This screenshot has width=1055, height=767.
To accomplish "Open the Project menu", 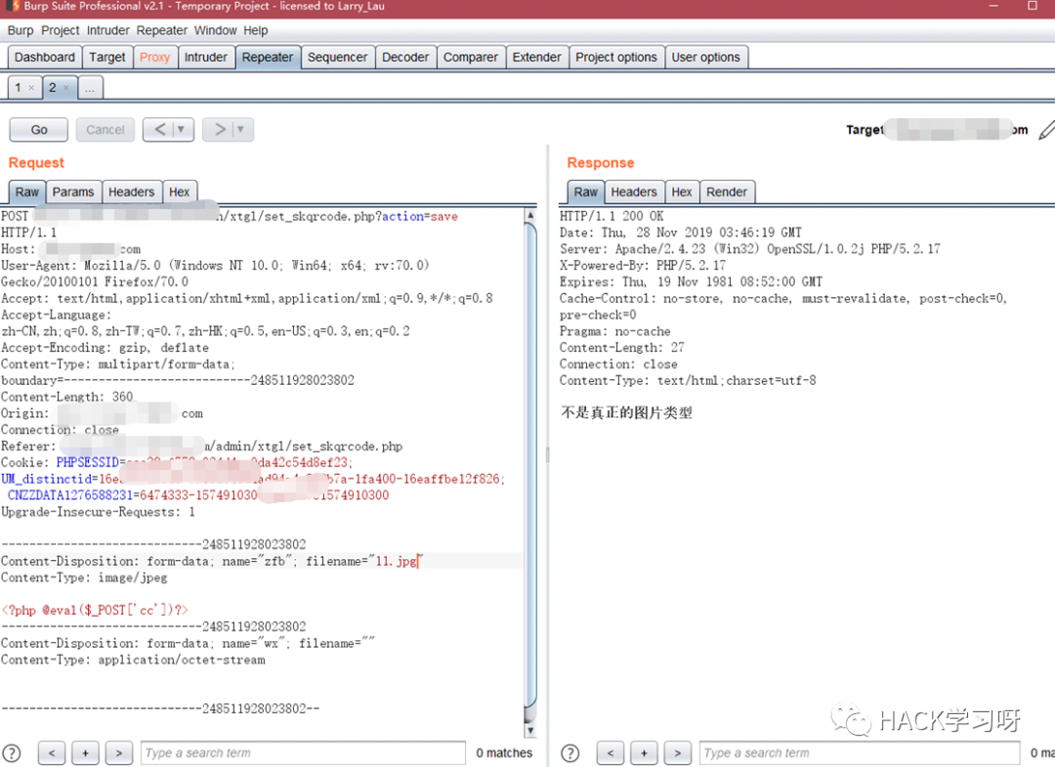I will click(60, 30).
